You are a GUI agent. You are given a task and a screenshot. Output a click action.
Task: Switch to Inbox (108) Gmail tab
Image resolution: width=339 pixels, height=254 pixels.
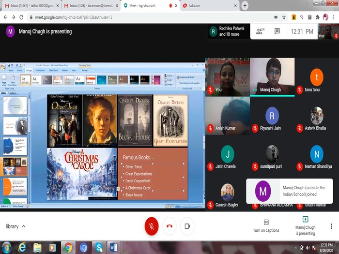[91, 6]
